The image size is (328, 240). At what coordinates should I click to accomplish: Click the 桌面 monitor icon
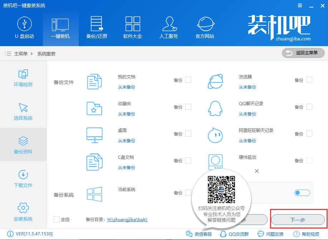(94, 135)
